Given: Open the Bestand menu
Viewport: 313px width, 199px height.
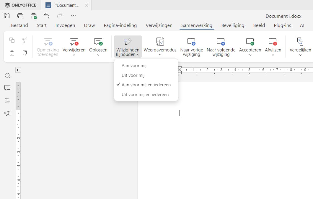Looking at the screenshot, I should pos(19,25).
